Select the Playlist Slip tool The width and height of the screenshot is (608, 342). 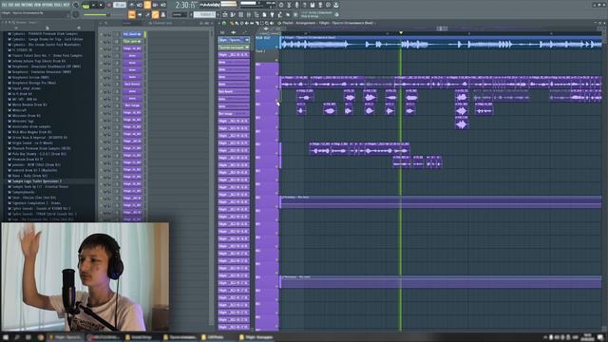click(x=252, y=24)
